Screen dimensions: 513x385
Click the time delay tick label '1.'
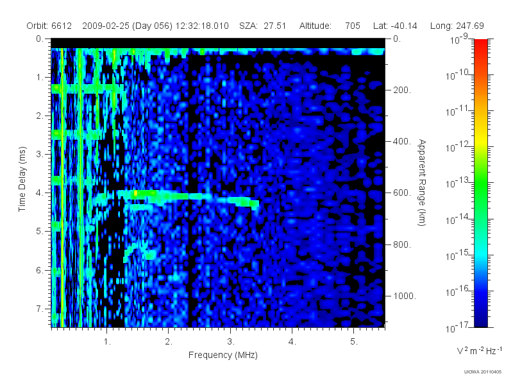click(x=40, y=77)
